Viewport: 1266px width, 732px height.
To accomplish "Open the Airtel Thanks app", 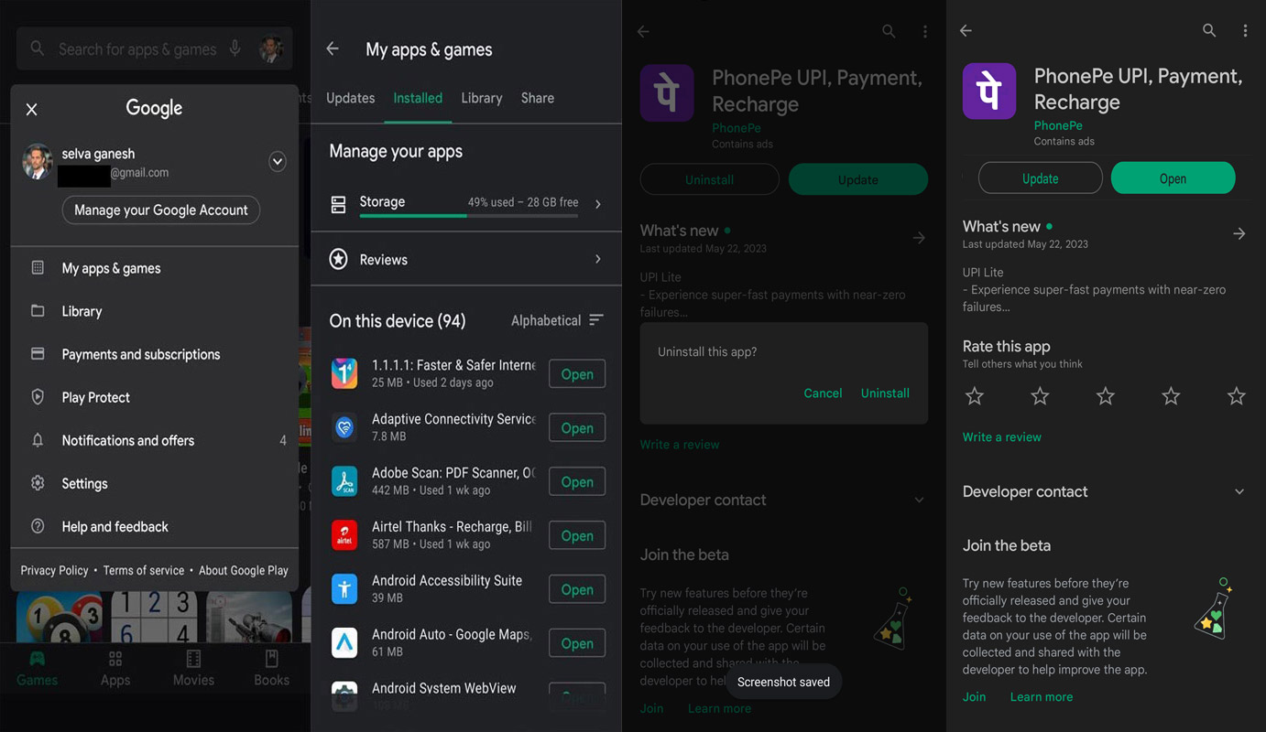I will pyautogui.click(x=577, y=536).
